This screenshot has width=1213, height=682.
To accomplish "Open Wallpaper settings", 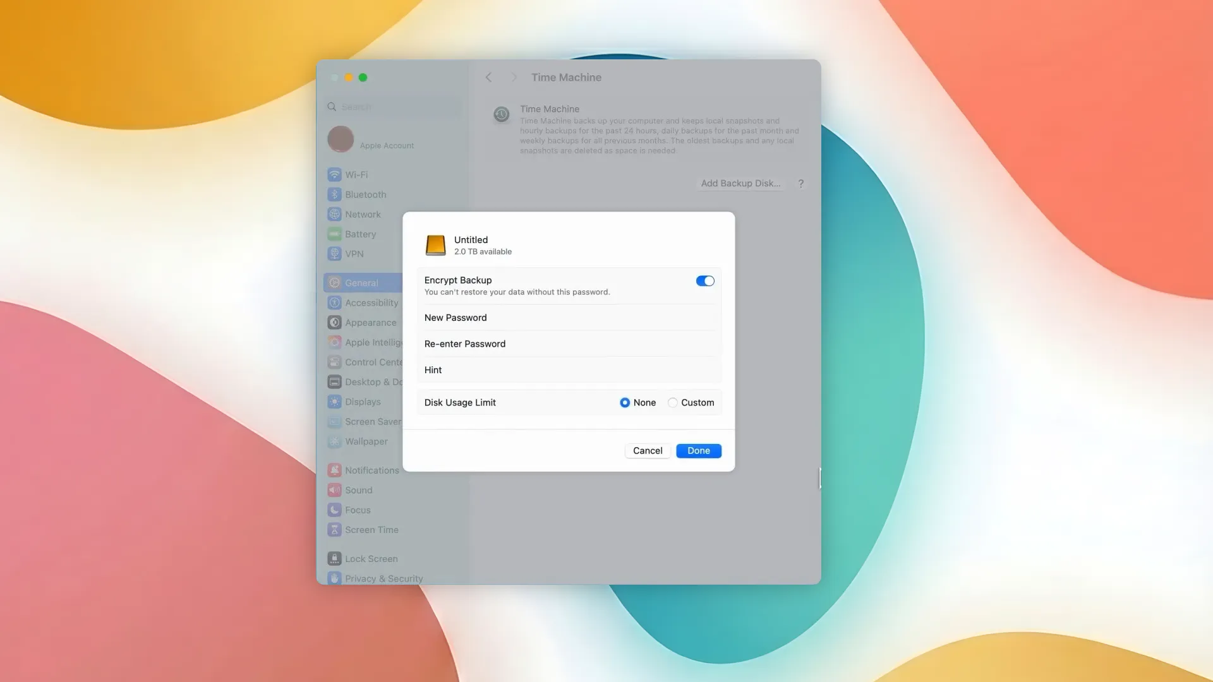I will pos(364,441).
